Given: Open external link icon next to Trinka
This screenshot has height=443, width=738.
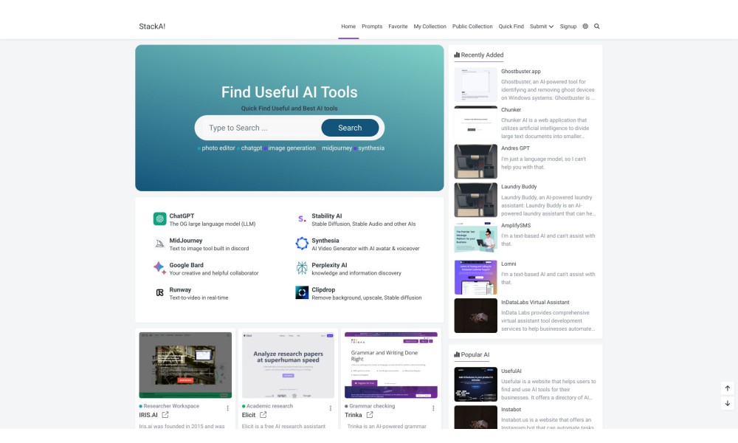Looking at the screenshot, I should click(370, 415).
